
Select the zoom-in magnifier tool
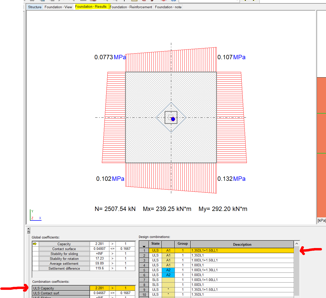tap(104, 1)
